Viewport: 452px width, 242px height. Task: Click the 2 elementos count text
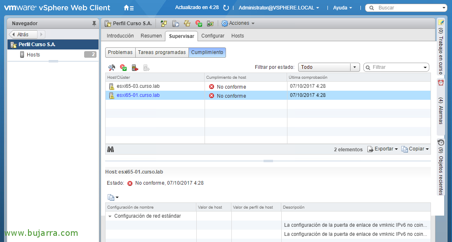pyautogui.click(x=348, y=150)
